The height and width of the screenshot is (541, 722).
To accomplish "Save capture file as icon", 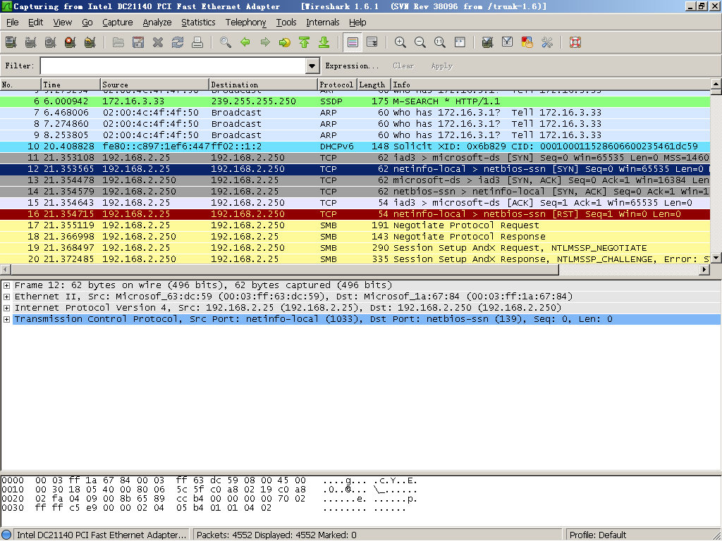I will point(138,42).
